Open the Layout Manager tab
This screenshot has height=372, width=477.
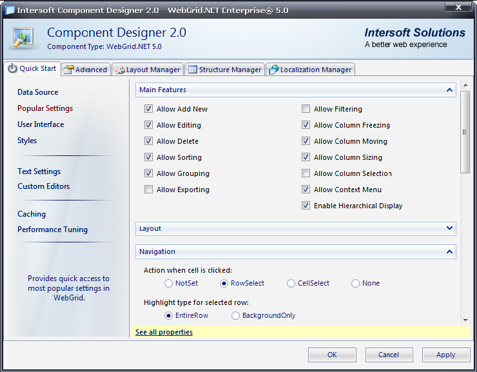coord(148,70)
